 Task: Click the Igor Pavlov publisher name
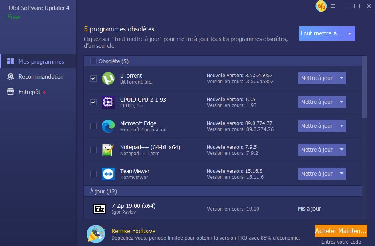124,212
